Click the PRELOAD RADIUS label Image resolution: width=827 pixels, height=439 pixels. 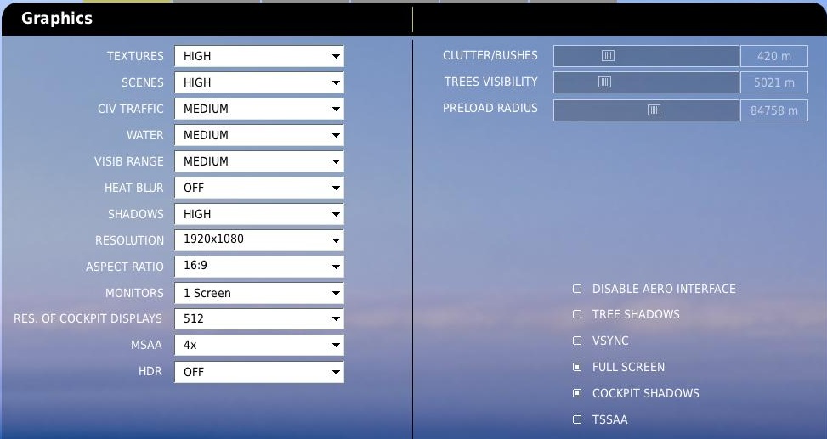point(490,108)
